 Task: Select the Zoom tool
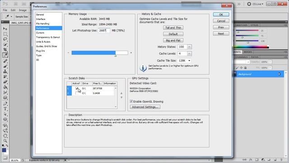coord(5,141)
